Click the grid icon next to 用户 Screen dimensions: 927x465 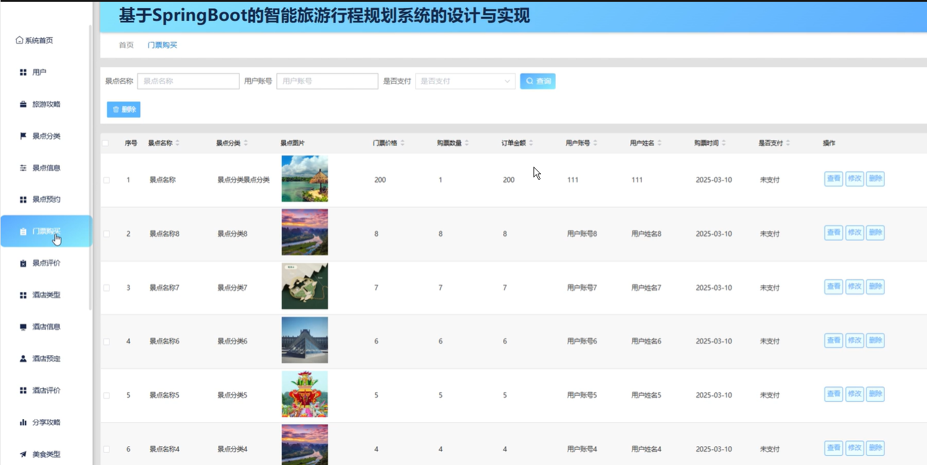click(x=23, y=73)
